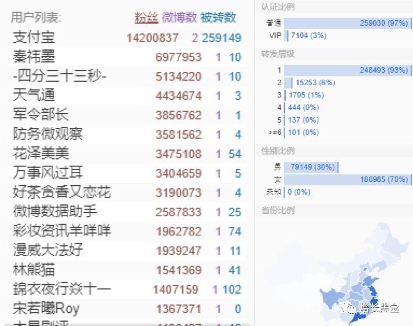The image size is (413, 326).
Task: Select user 万事风过耳 in the list
Action: tap(48, 173)
